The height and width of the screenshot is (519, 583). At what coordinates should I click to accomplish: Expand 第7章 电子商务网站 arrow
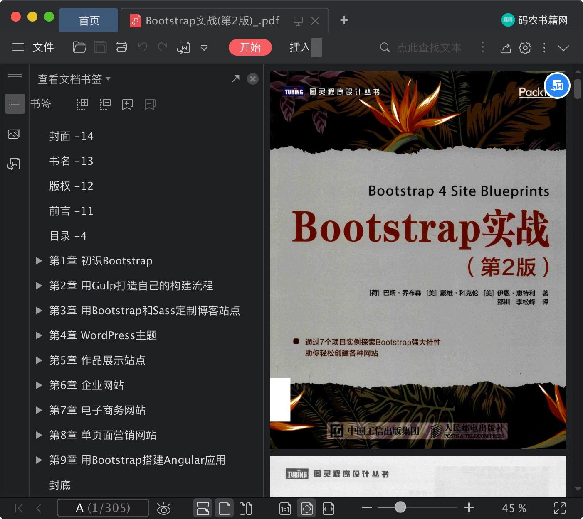tap(39, 410)
